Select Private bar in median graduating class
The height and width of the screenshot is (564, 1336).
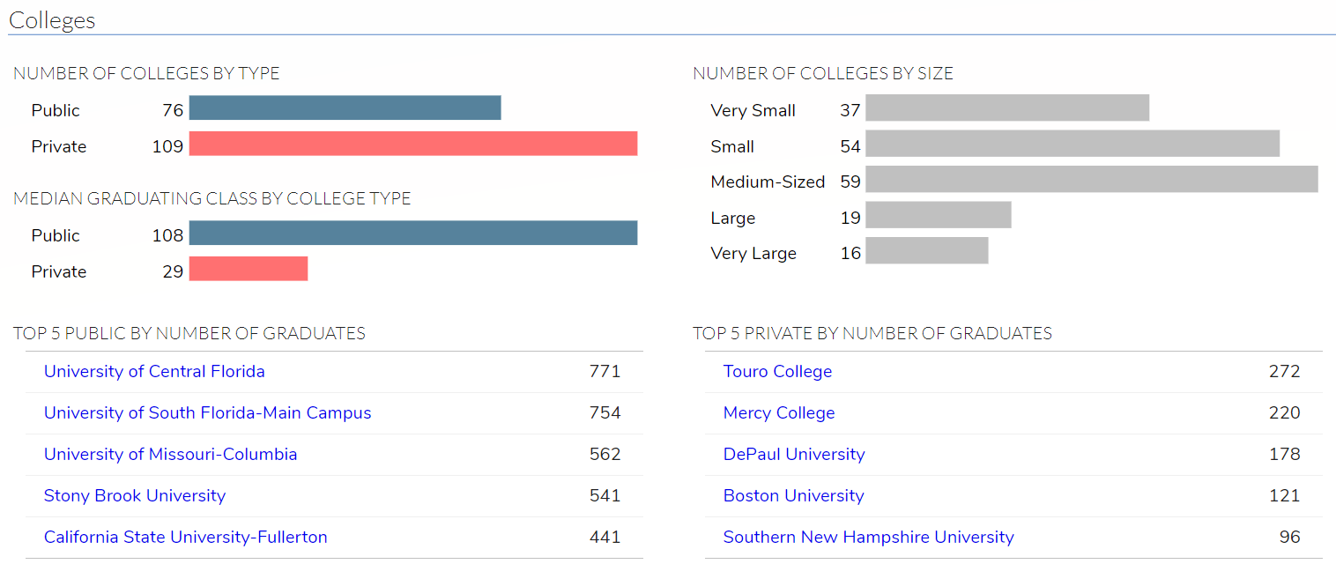(249, 269)
